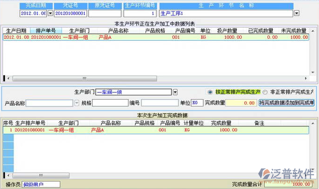Open the 完成日期 date dropdown
The image size is (319, 189).
(51, 13)
